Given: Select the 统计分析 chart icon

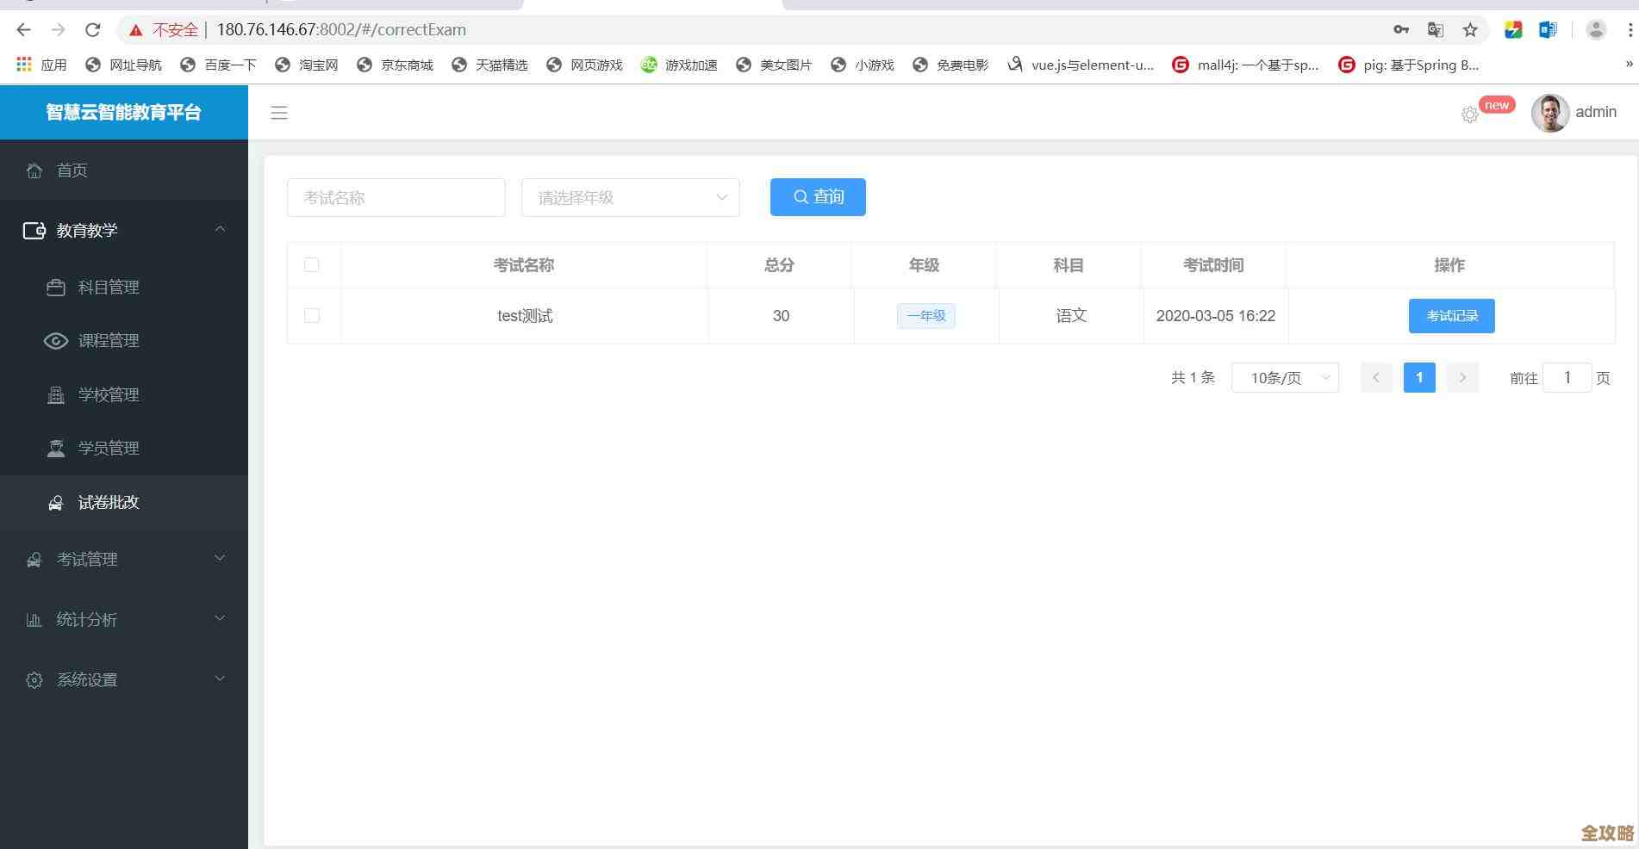Looking at the screenshot, I should tap(34, 619).
